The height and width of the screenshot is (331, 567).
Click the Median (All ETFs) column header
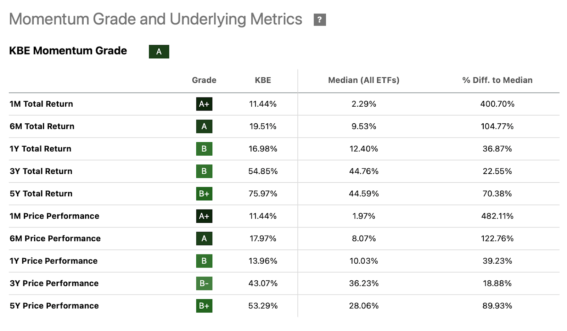point(364,80)
